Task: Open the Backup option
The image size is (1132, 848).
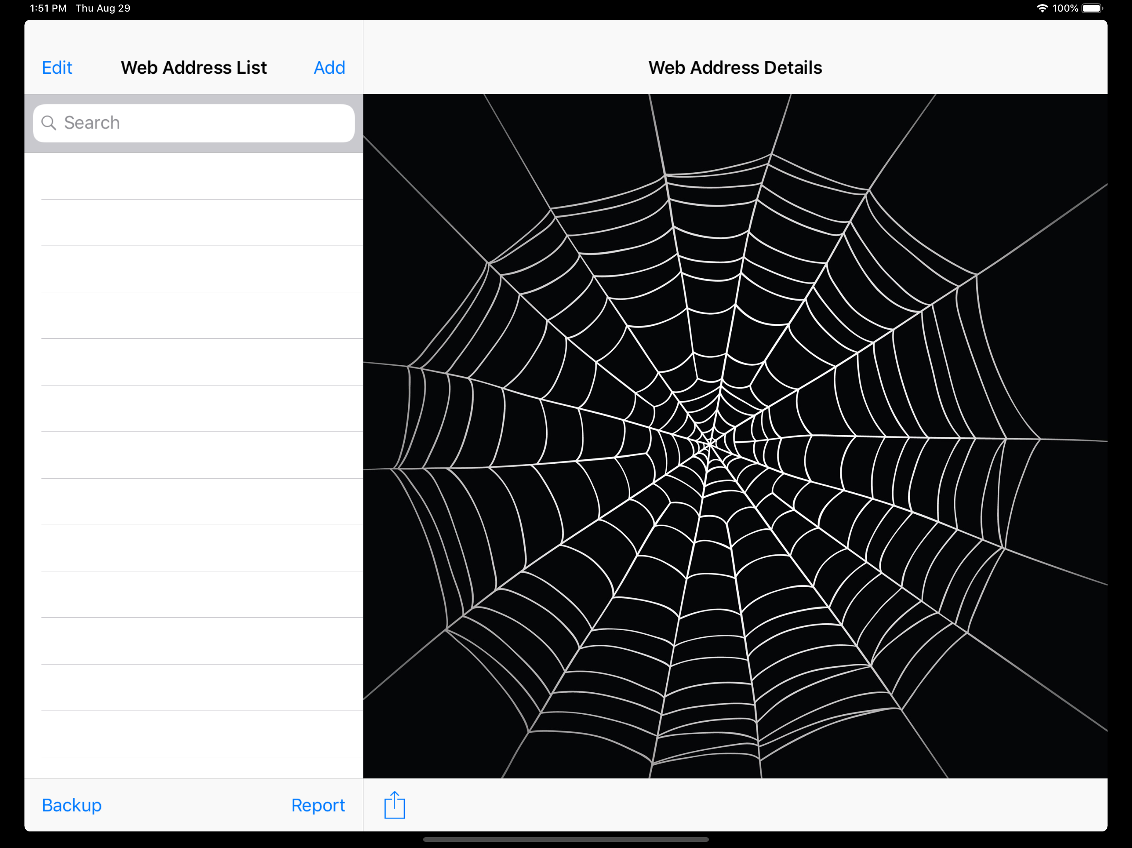Action: coord(72,805)
